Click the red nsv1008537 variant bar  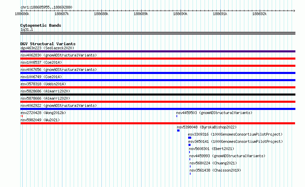coord(158,66)
